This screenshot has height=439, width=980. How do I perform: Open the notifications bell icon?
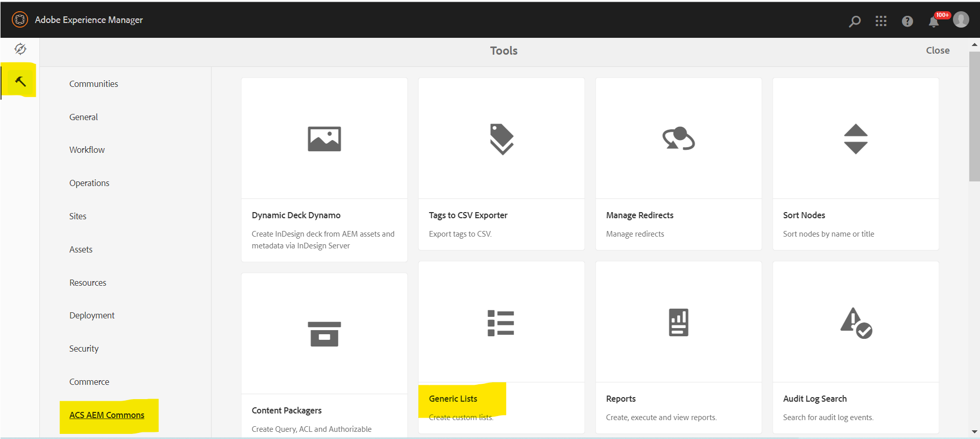[x=934, y=21]
